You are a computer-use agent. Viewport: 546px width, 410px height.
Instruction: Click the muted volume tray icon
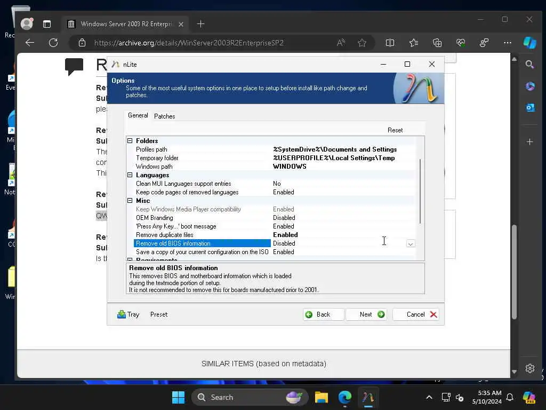coord(460,397)
